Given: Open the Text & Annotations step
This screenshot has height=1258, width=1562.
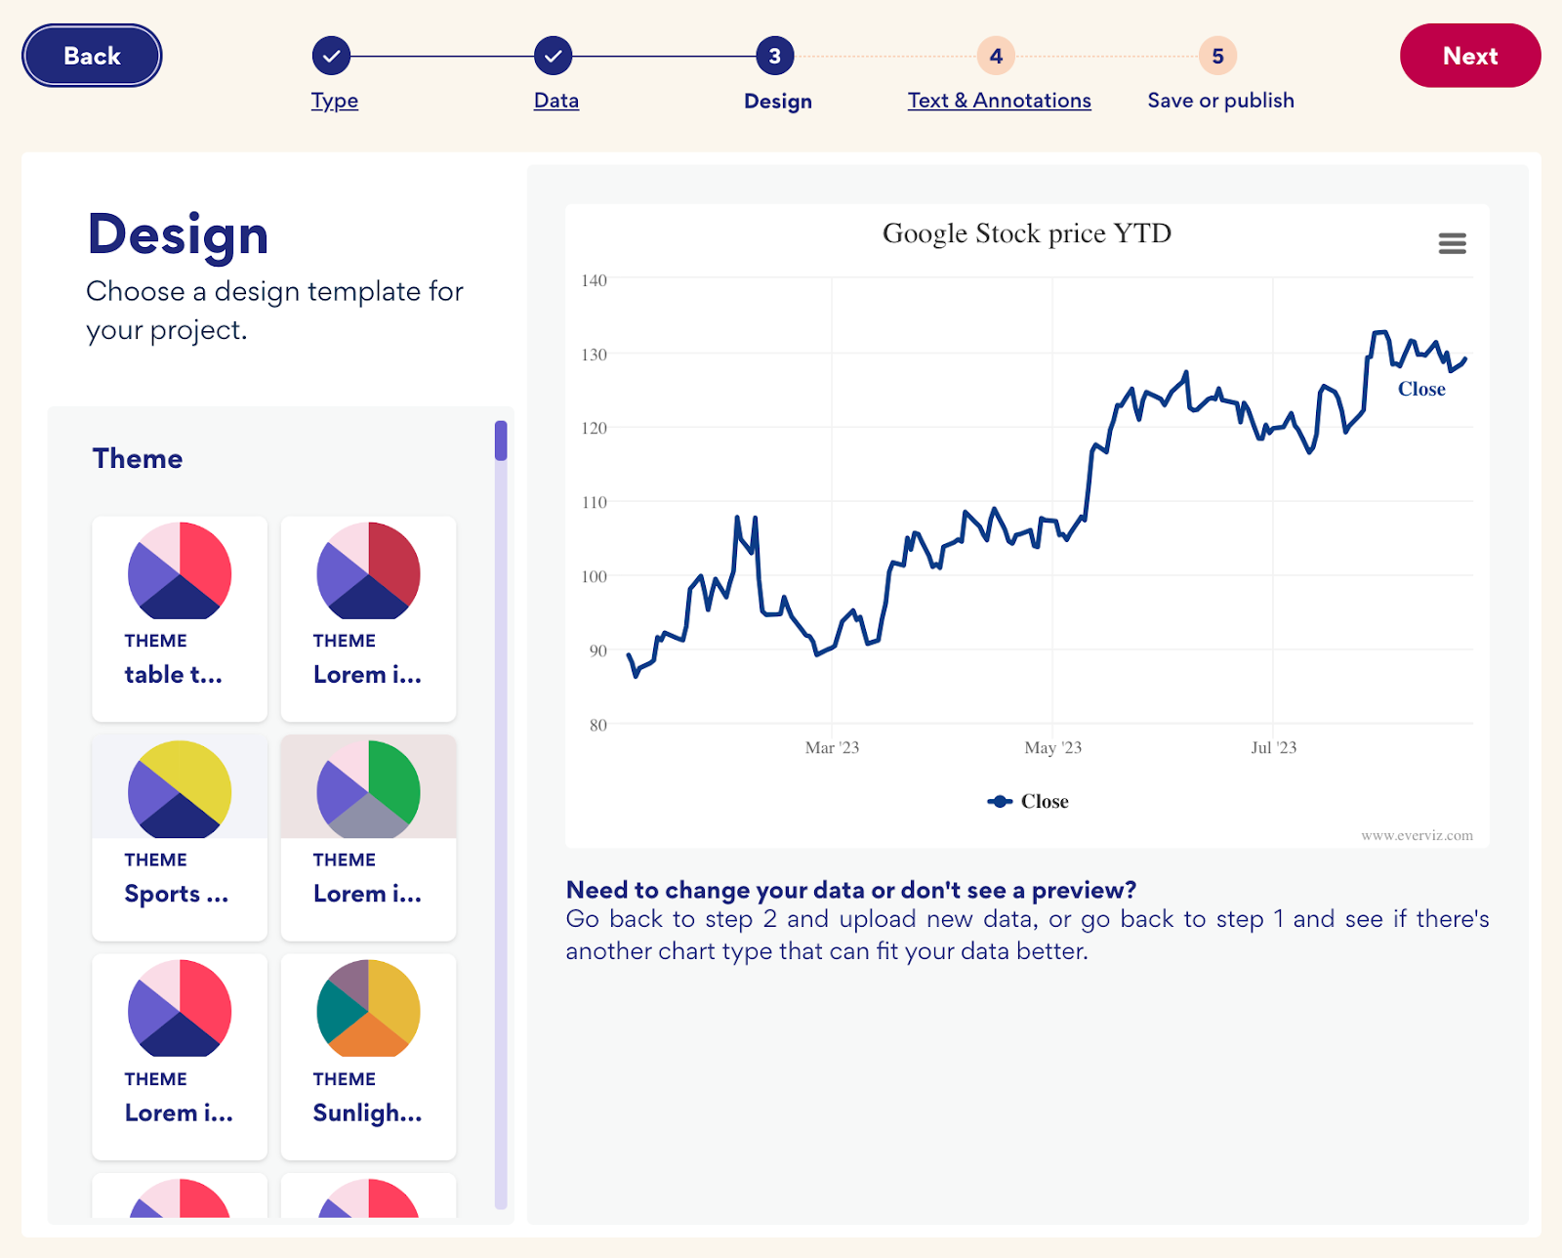Looking at the screenshot, I should (1000, 101).
